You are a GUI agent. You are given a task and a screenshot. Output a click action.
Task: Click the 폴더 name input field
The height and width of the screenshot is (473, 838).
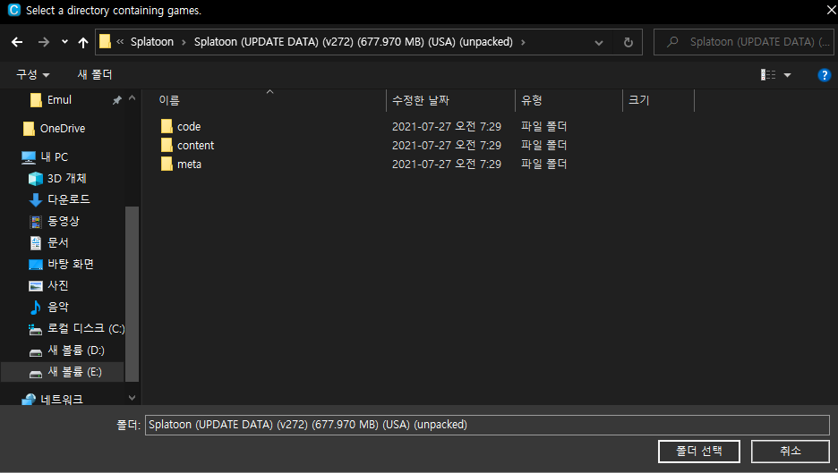pos(487,425)
